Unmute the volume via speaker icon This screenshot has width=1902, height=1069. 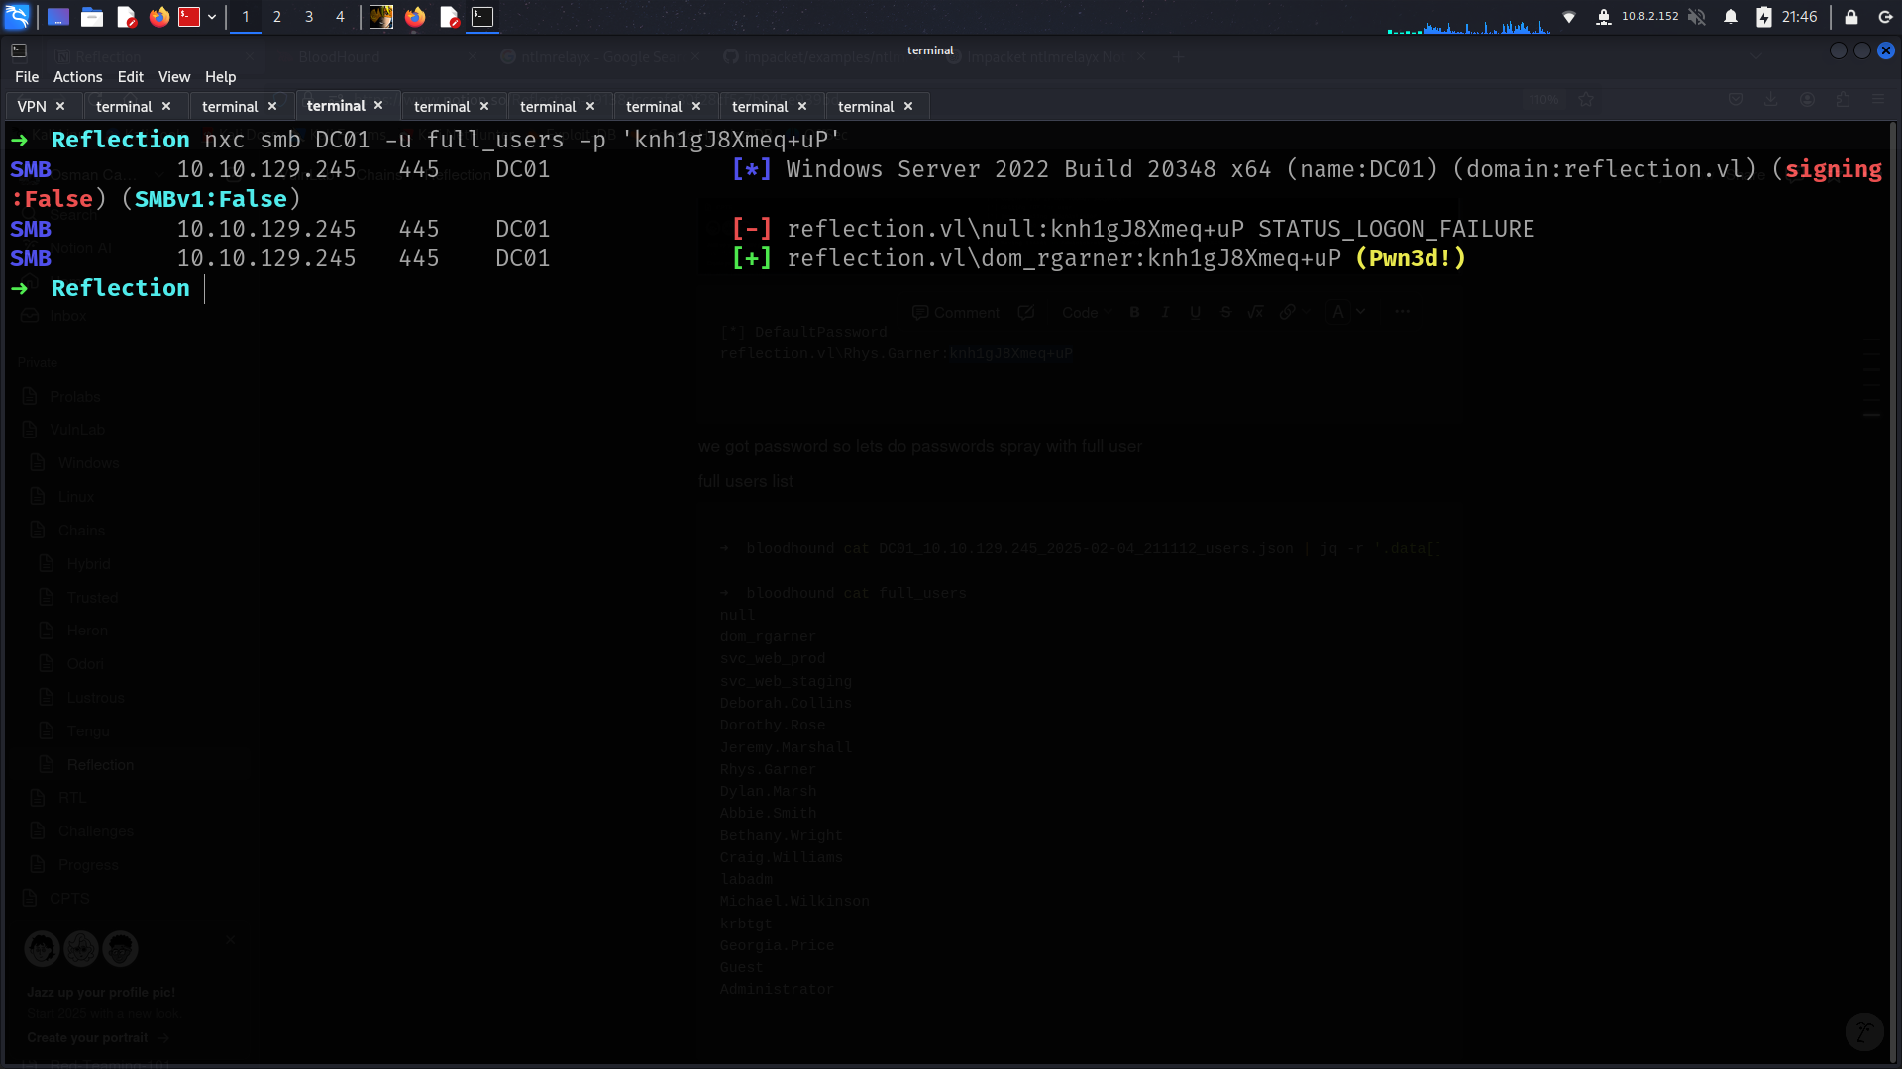(x=1697, y=17)
